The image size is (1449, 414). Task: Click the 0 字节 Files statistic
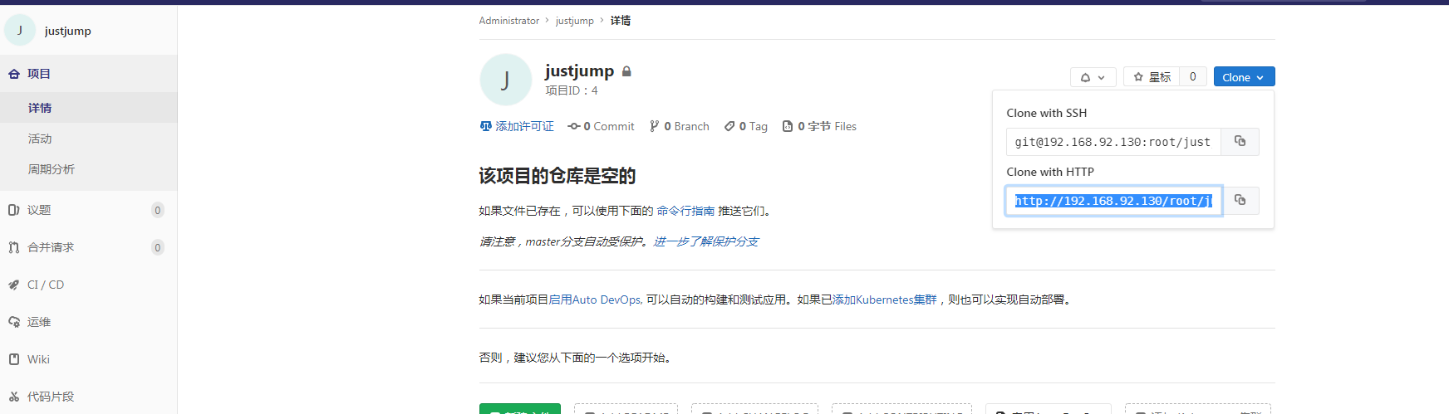[x=819, y=126]
